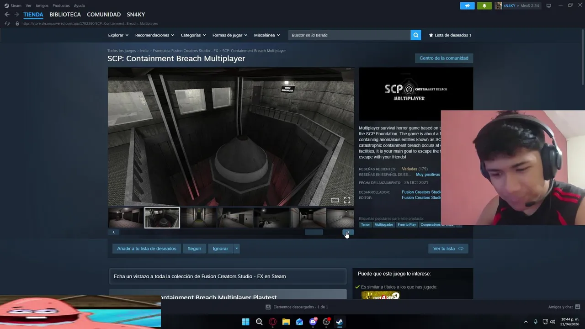This screenshot has width=585, height=329.
Task: Focus the Buscar en la tienda field
Action: click(x=349, y=35)
